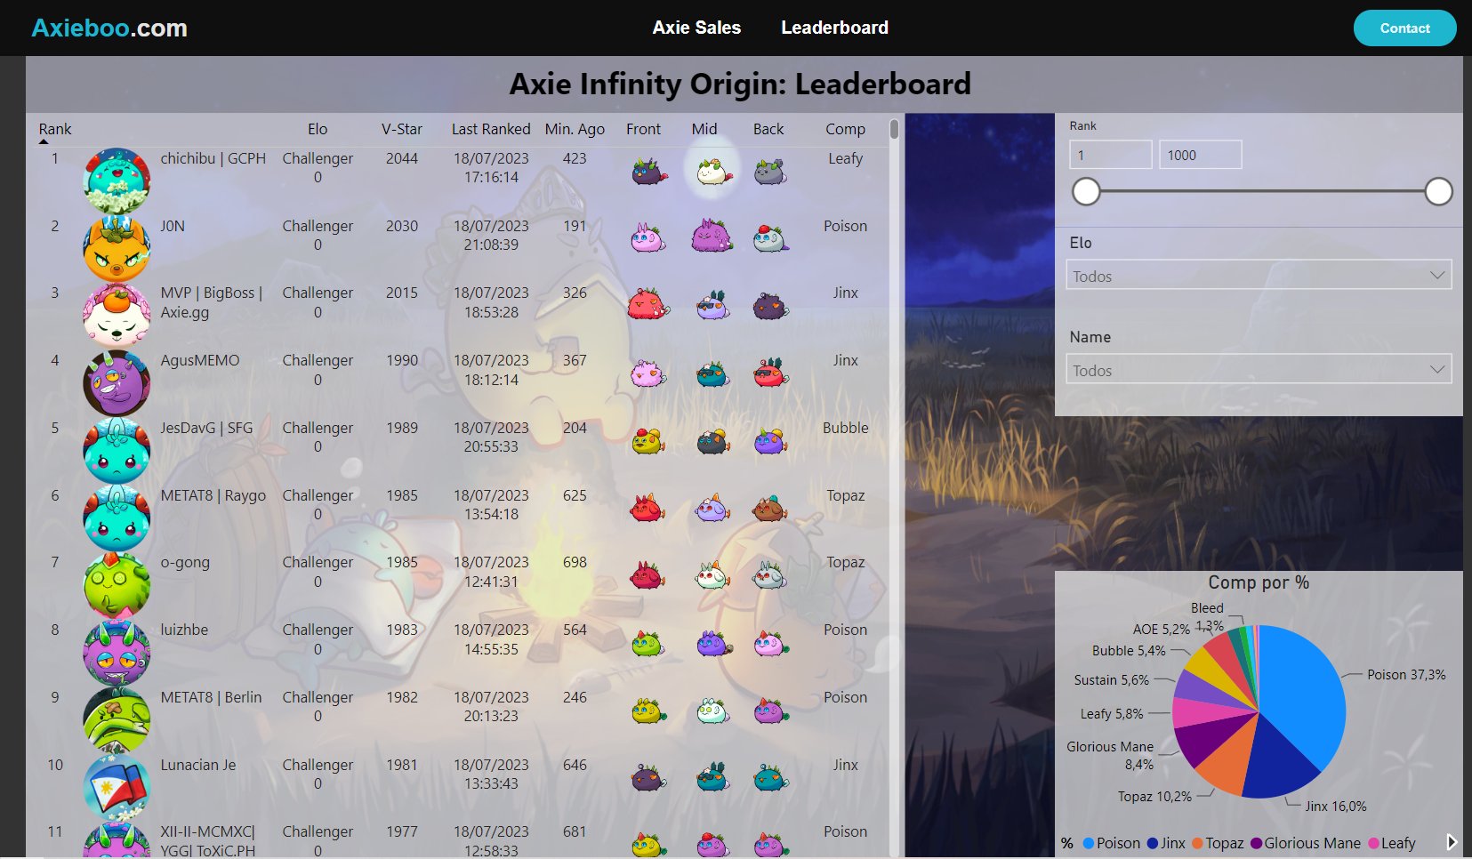Select METAT8 | Raygo avatar icon
This screenshot has width=1472, height=859.
point(117,518)
